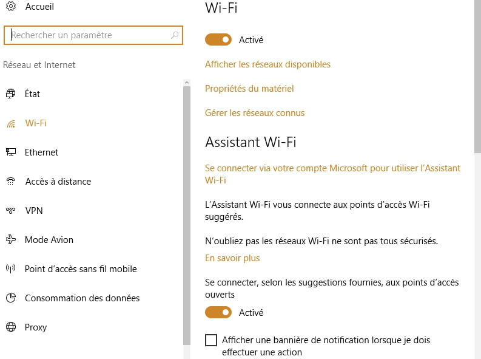Click the Mode Avion airplane icon
The height and width of the screenshot is (359, 481).
pyautogui.click(x=11, y=239)
